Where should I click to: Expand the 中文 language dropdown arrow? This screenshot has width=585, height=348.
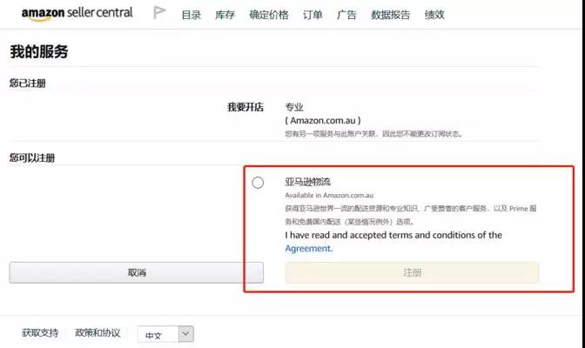pos(186,334)
